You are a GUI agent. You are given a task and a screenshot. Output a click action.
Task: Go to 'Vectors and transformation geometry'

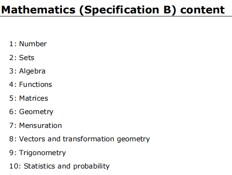coord(84,139)
